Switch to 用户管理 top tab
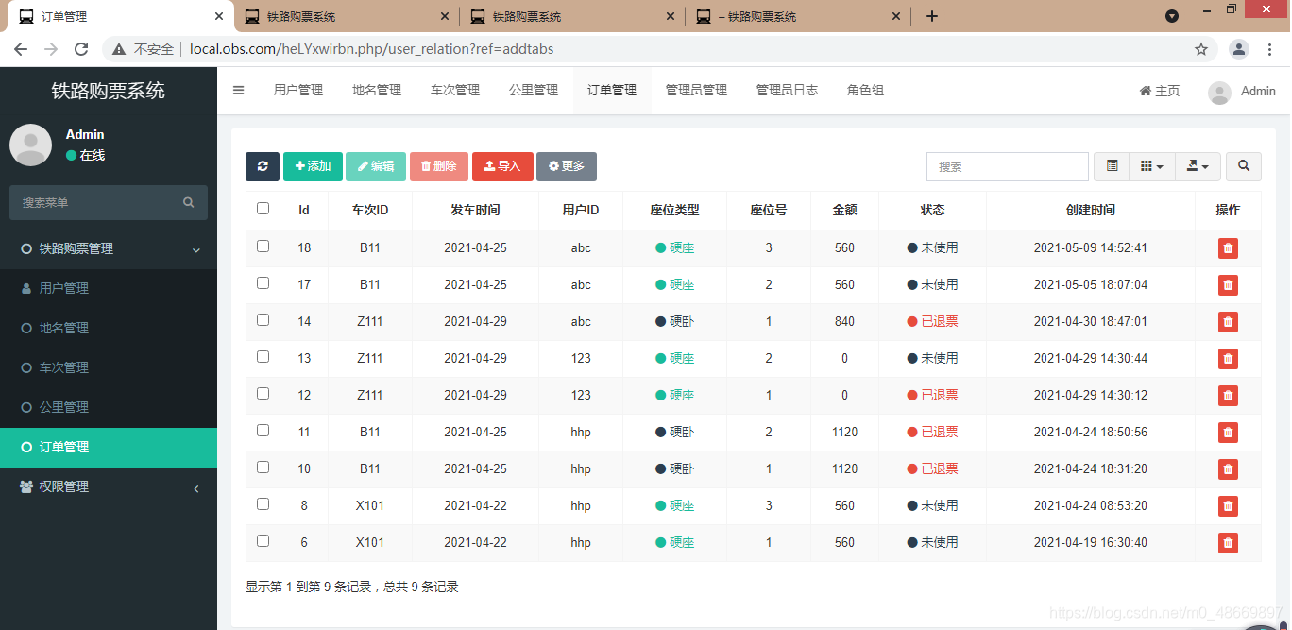Screen dimensions: 1292x630 pyautogui.click(x=298, y=91)
